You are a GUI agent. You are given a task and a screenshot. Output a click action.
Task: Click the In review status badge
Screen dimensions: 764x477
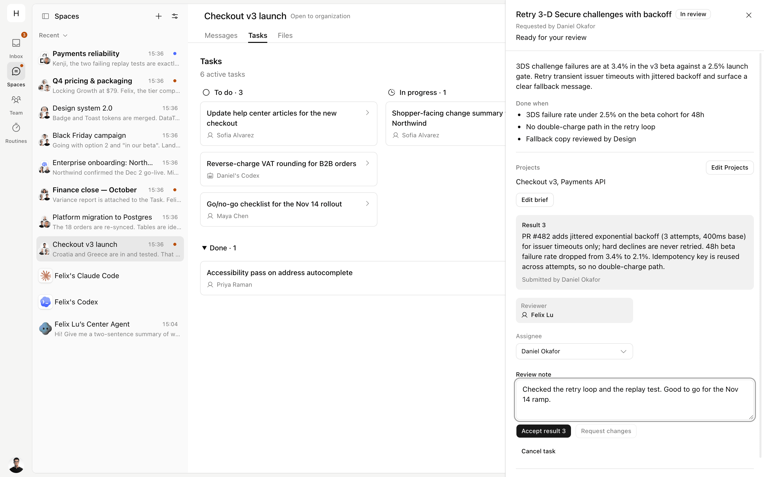coord(693,14)
